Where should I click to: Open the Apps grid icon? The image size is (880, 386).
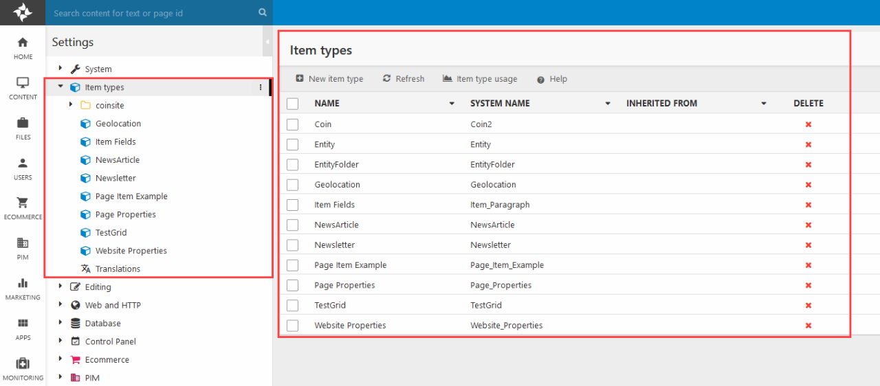tap(23, 323)
